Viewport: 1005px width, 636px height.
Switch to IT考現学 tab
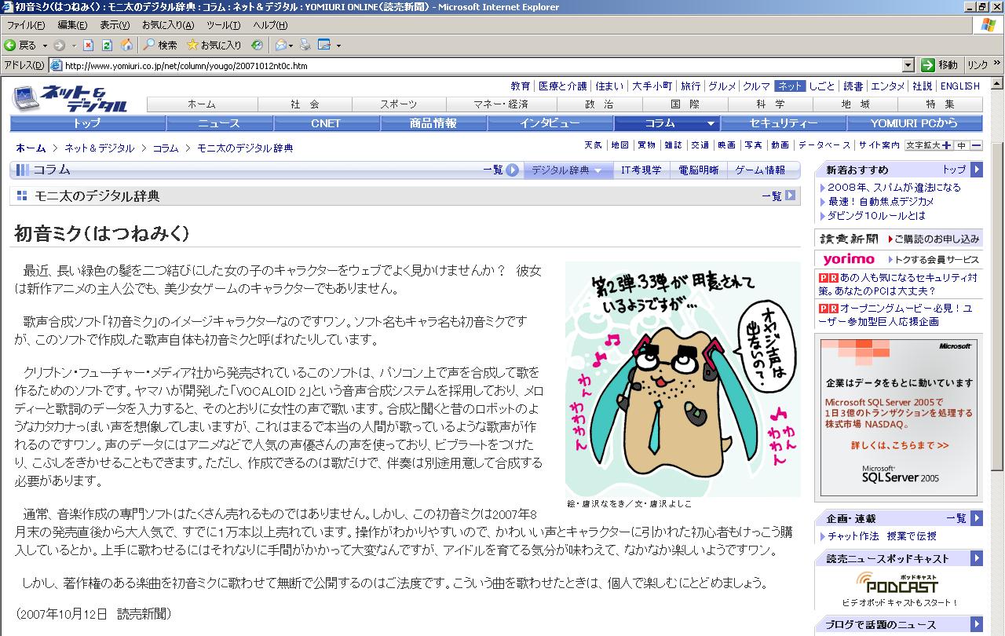coord(641,170)
